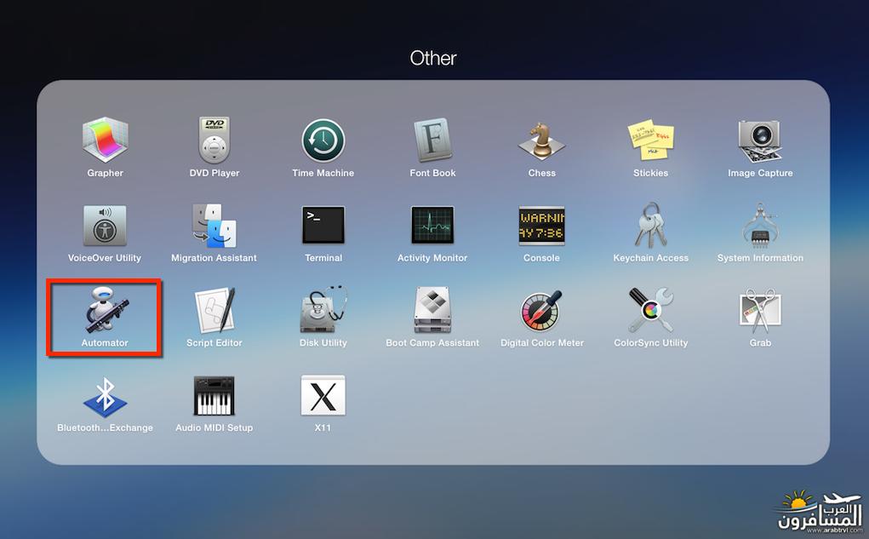Image resolution: width=869 pixels, height=539 pixels.
Task: Launch DVD Player
Action: pyautogui.click(x=214, y=140)
